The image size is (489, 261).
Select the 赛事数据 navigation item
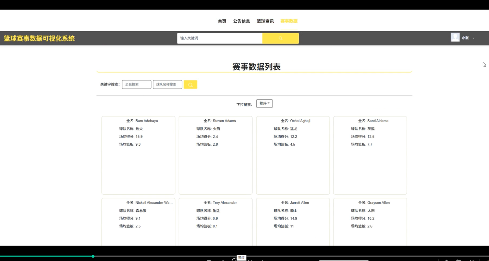[289, 21]
